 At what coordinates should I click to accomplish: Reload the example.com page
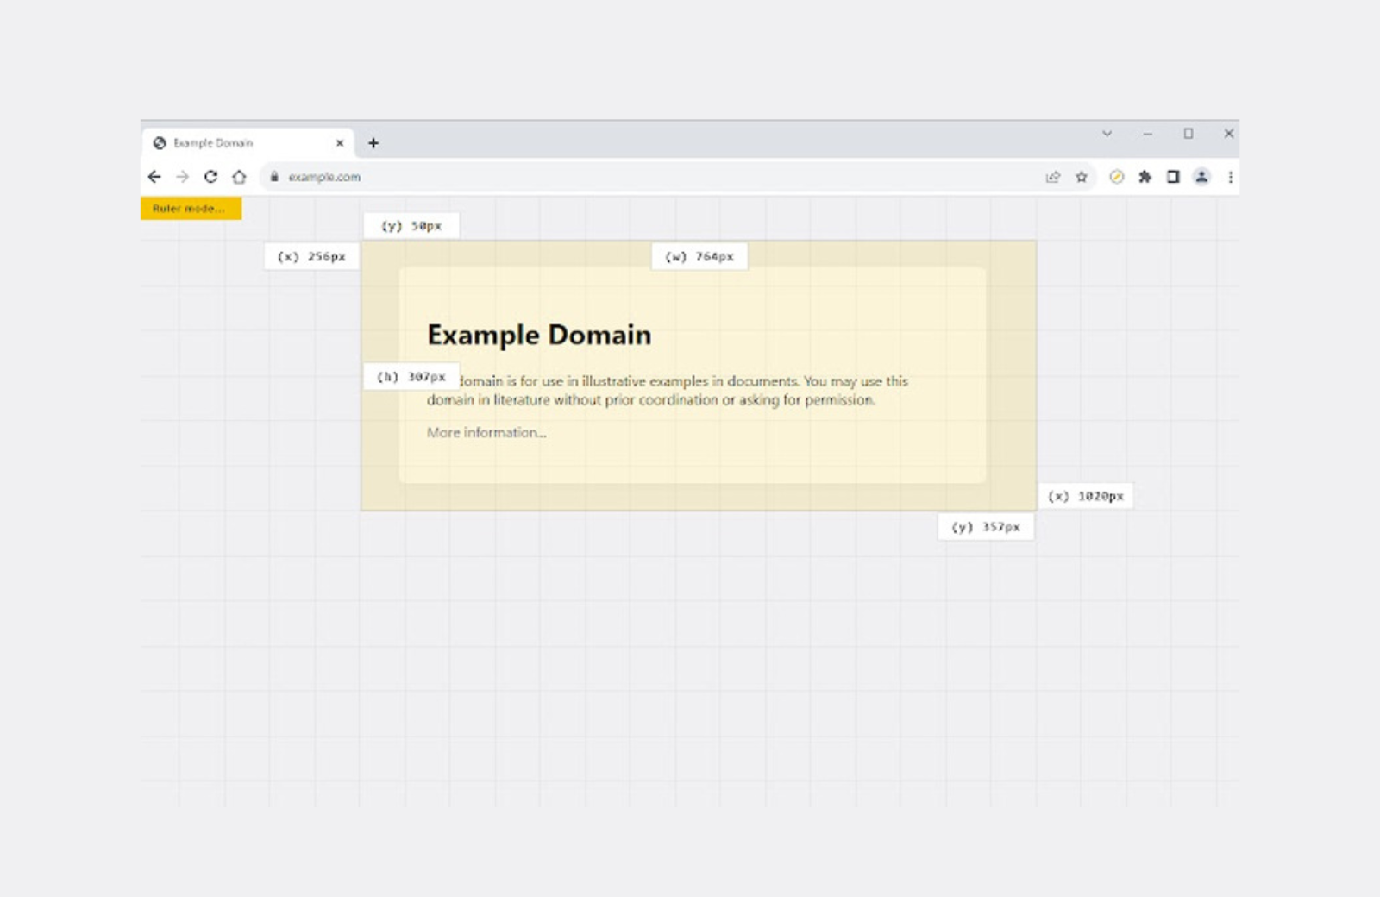[211, 177]
